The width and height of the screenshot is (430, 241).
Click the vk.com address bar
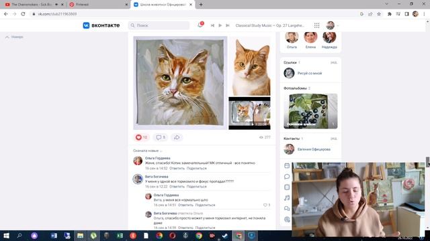(x=192, y=14)
